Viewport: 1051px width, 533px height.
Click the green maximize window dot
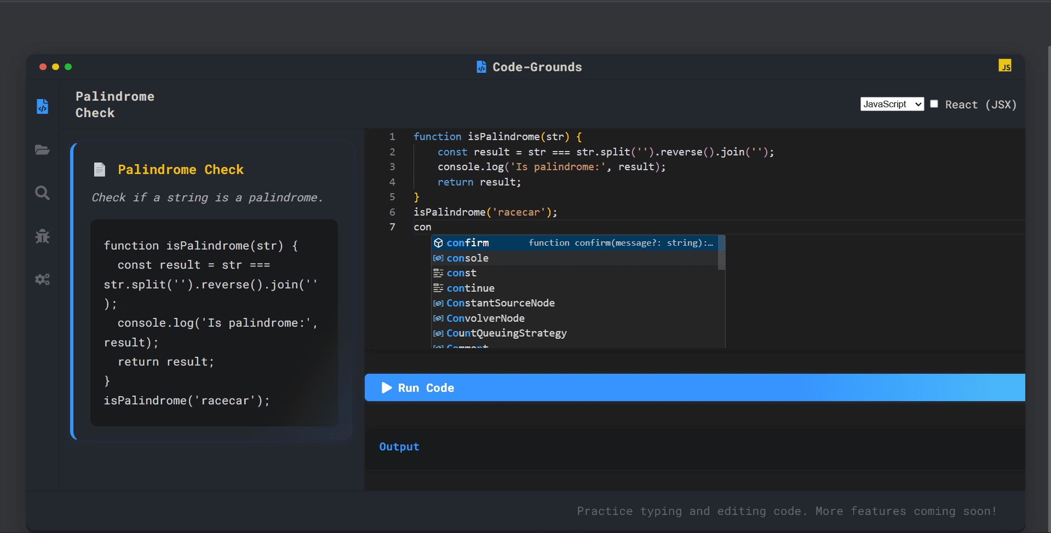pos(68,67)
